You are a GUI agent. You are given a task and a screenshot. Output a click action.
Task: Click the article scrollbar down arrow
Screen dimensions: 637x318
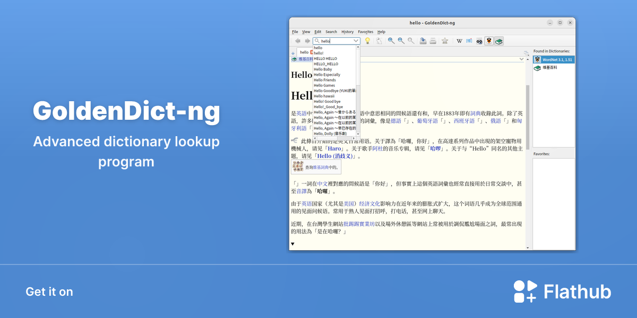coord(528,248)
